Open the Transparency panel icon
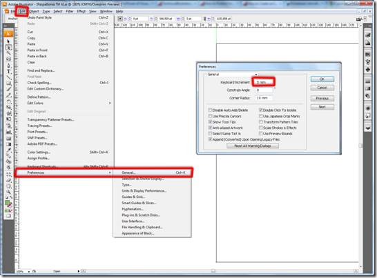 click(x=367, y=96)
